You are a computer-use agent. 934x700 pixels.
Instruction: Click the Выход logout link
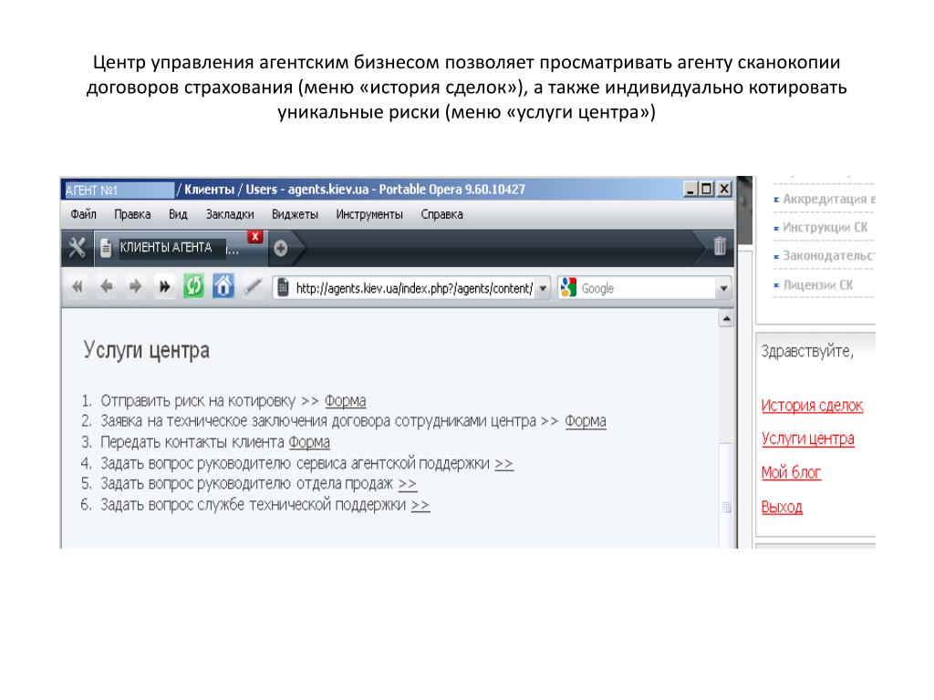click(x=782, y=507)
